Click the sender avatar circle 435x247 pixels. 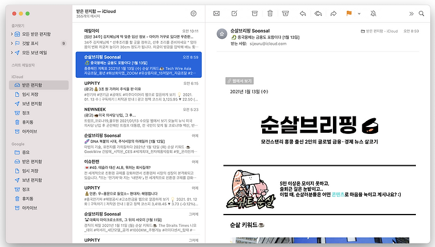pos(222,34)
